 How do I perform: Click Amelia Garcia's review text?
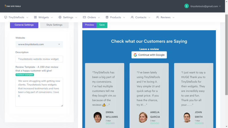coord(148,89)
